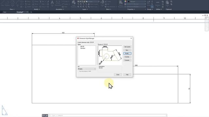Image resolution: width=209 pixels, height=117 pixels.
Task: Click the 200 dimension text
Action: 136,65
